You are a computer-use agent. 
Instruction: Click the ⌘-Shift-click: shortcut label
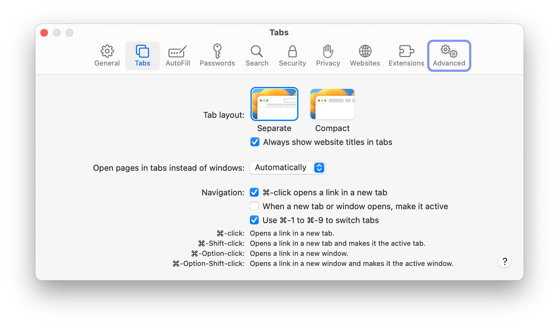221,243
